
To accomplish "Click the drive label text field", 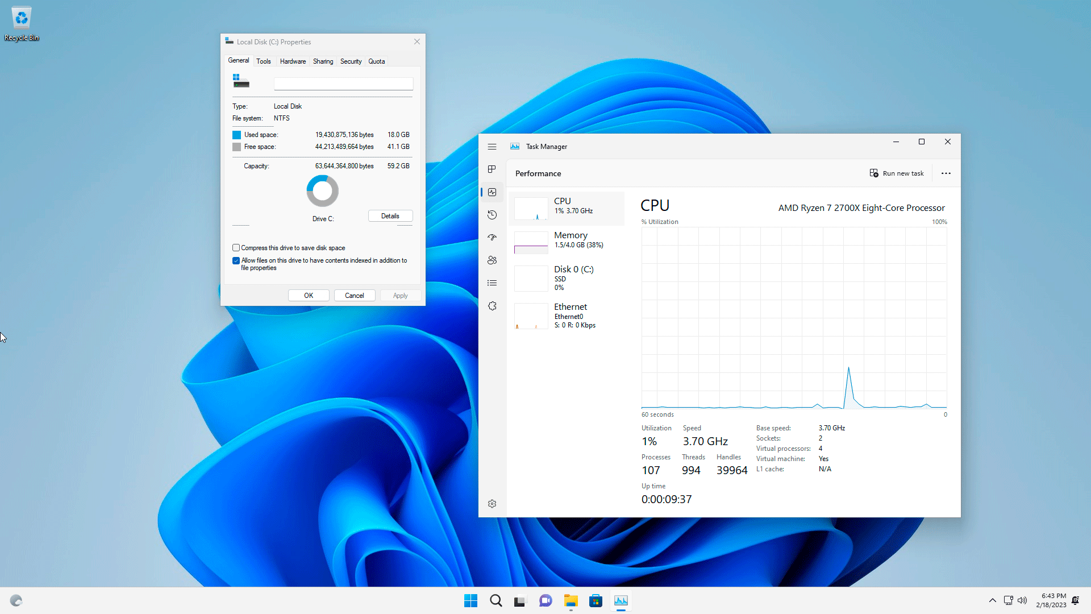I will (343, 84).
